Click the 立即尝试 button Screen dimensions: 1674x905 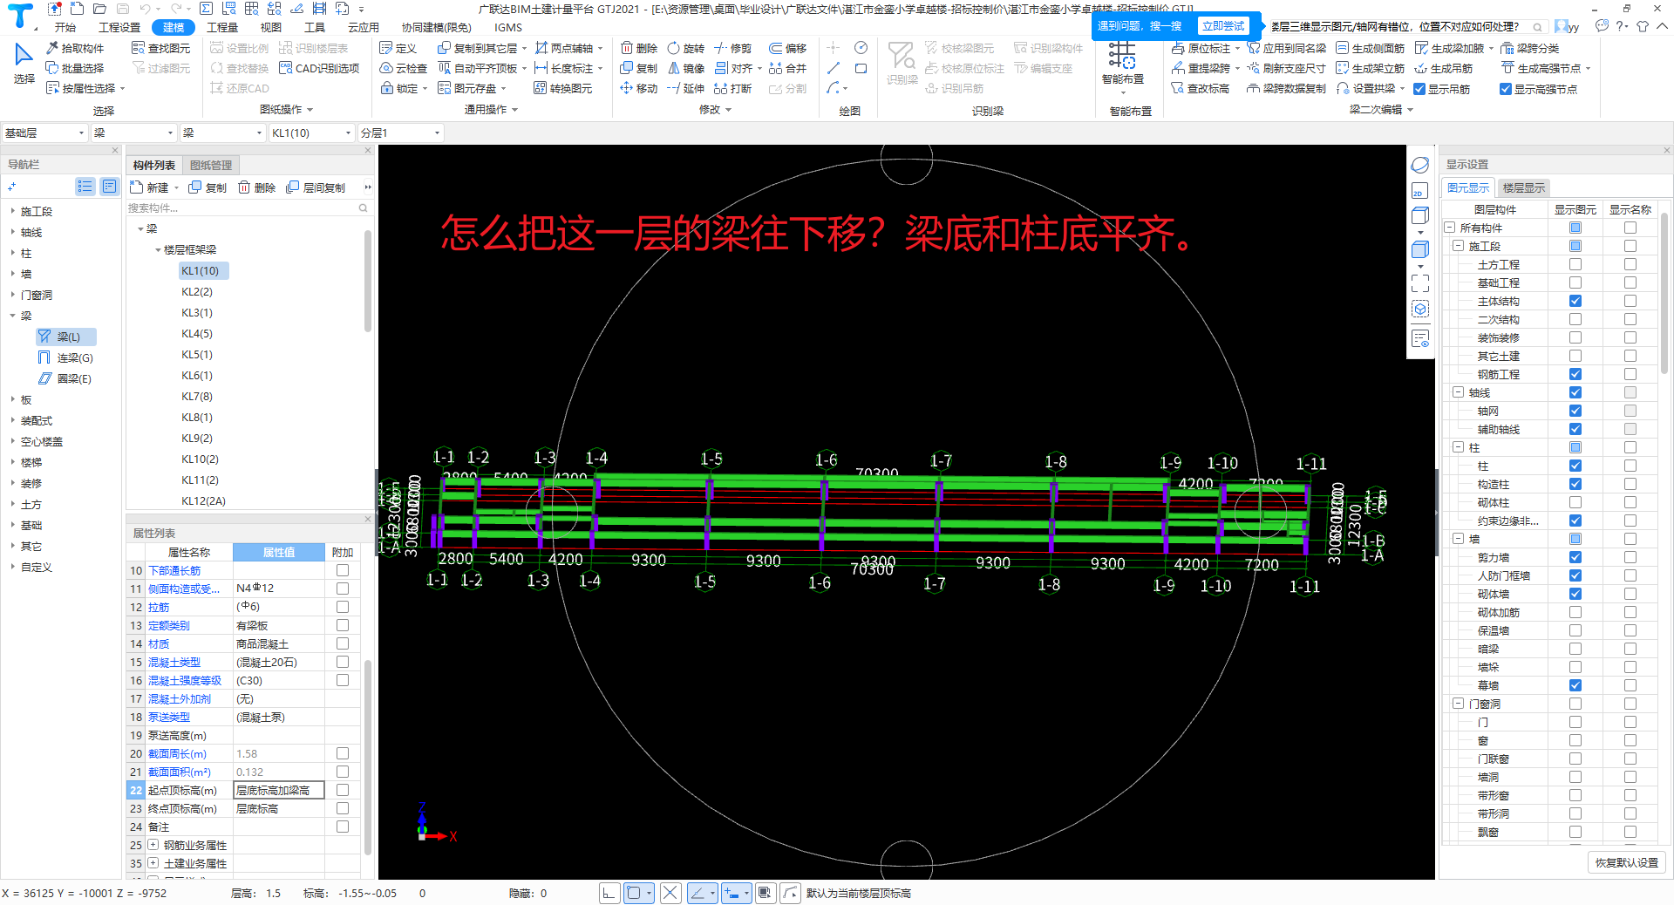coord(1223,26)
